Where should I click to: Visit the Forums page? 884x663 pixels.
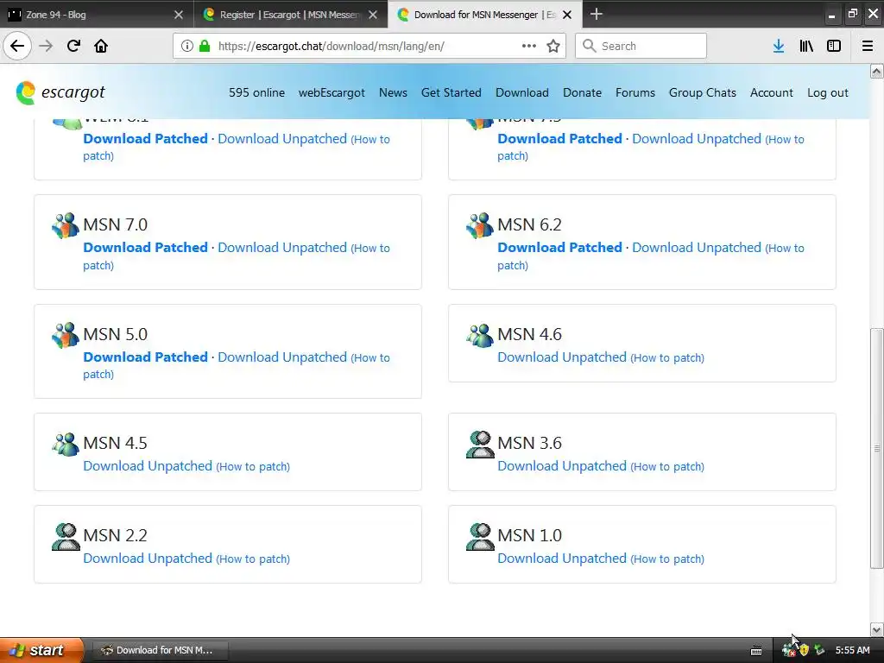635,92
